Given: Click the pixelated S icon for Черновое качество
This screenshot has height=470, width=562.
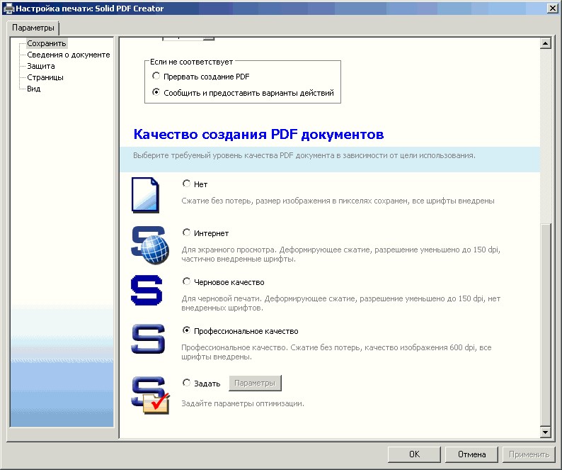Looking at the screenshot, I should [x=147, y=290].
